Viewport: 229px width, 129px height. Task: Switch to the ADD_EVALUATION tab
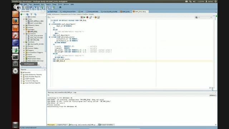pos(68,11)
